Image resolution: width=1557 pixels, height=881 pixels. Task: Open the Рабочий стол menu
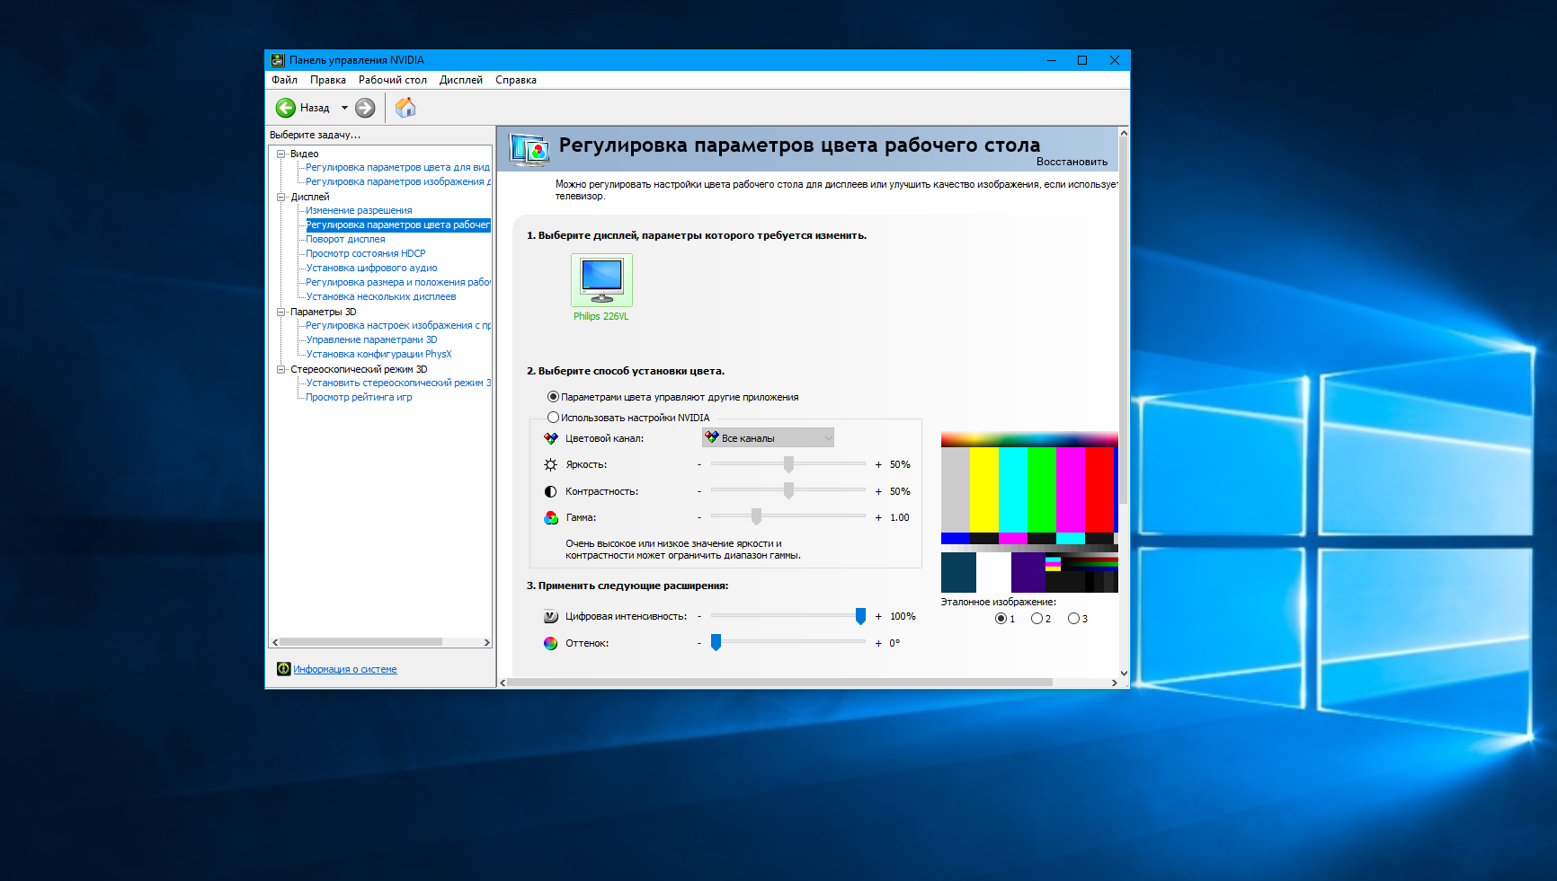coord(392,80)
